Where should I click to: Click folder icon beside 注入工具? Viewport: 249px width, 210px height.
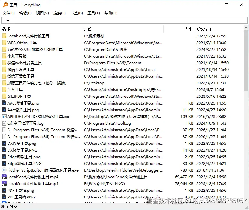tap(4, 90)
